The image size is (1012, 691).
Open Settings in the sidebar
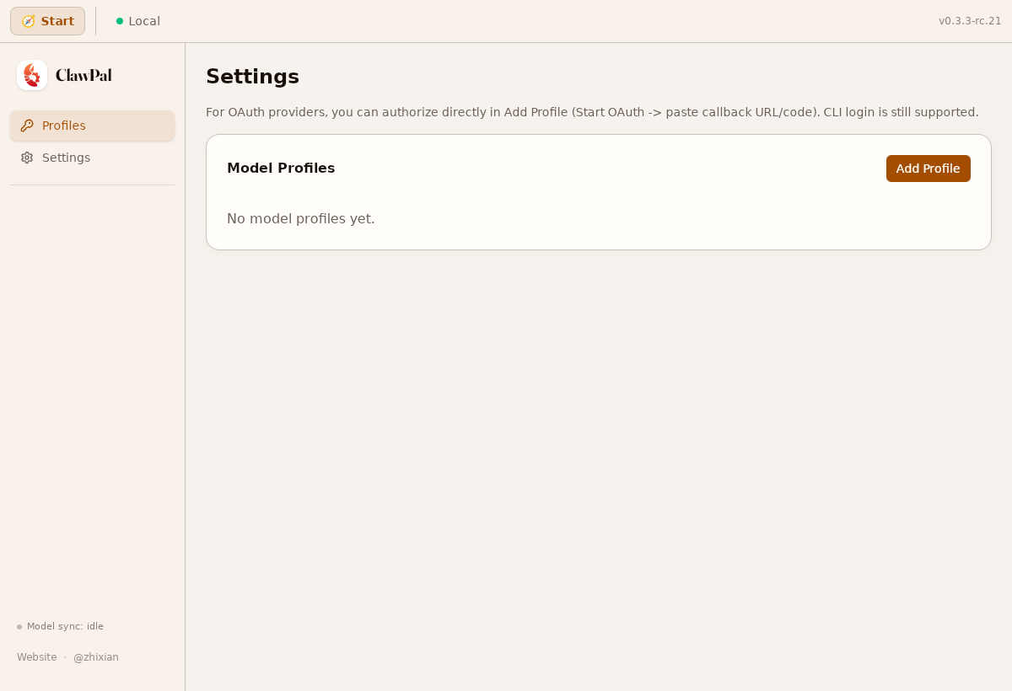[x=92, y=158]
